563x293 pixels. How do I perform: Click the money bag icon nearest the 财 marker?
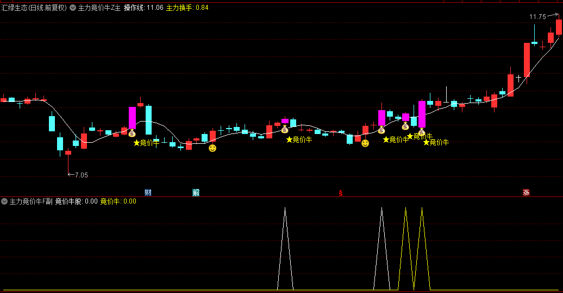point(132,133)
